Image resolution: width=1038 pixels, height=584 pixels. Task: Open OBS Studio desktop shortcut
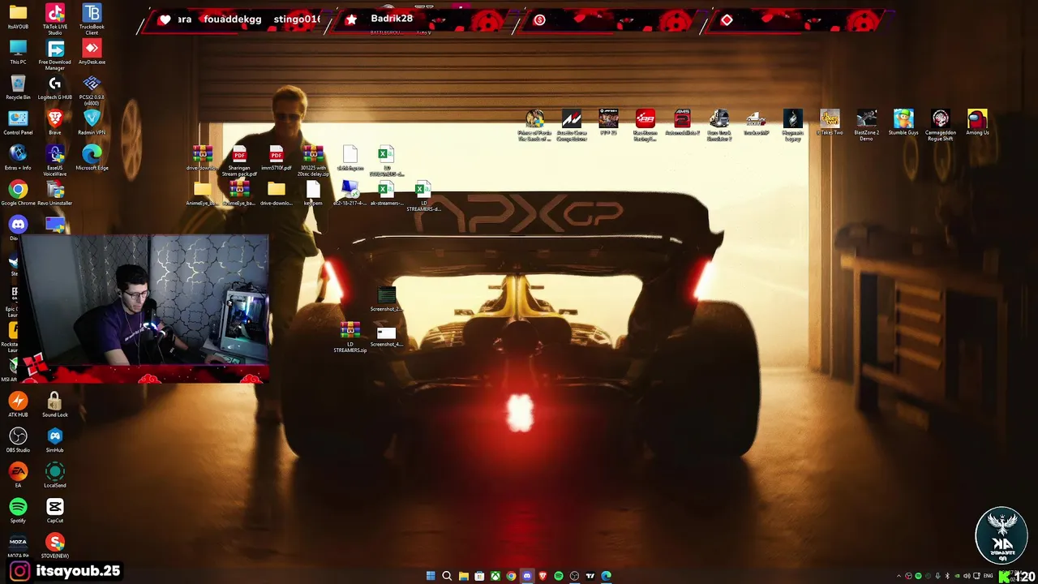18,440
